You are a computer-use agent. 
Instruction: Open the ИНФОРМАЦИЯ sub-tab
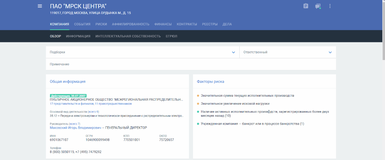click(78, 36)
